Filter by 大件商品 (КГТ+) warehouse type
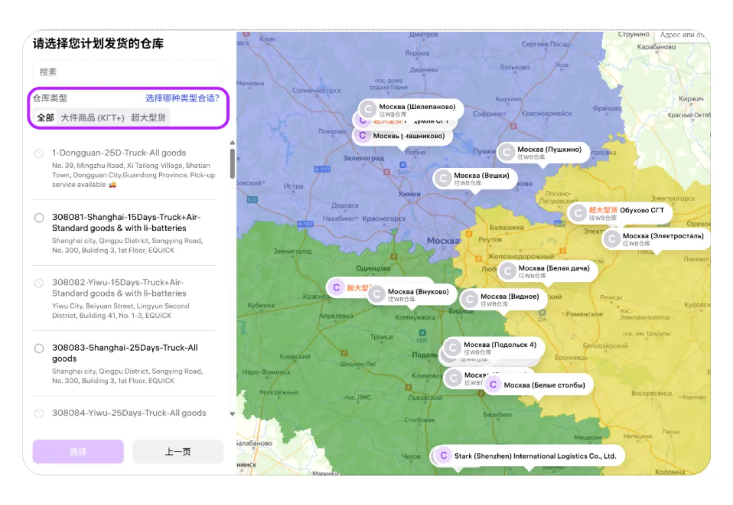 pos(92,117)
